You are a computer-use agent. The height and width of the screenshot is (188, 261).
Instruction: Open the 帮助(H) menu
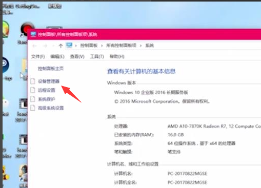117,56
